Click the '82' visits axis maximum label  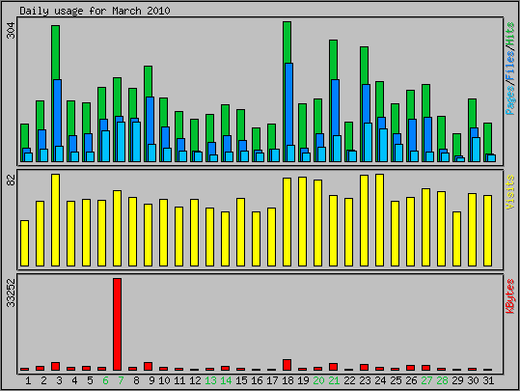[12, 180]
